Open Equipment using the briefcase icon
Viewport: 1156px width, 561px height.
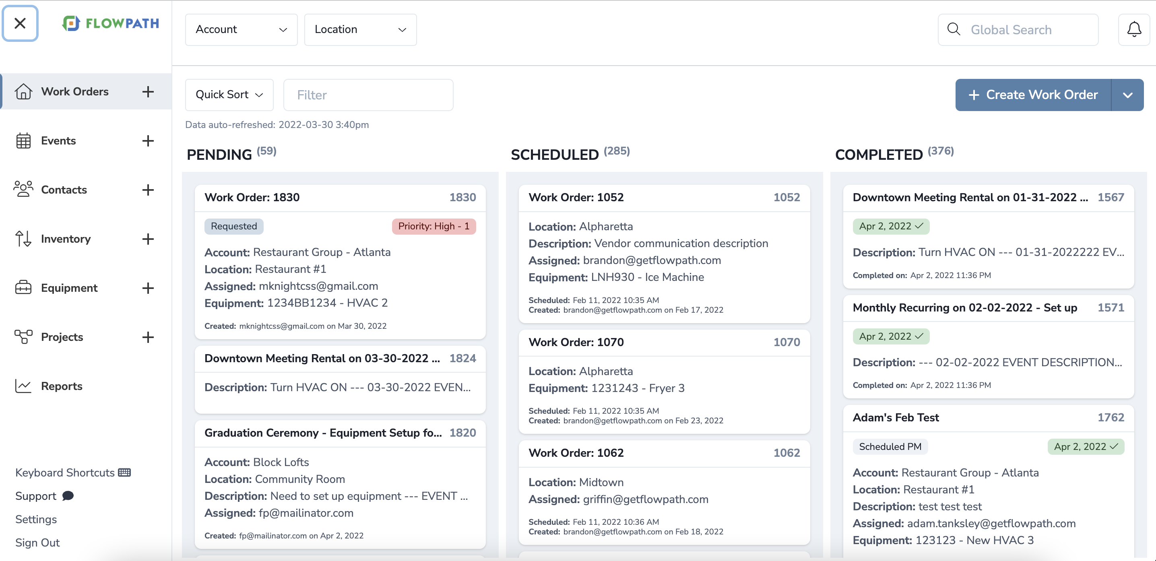24,288
